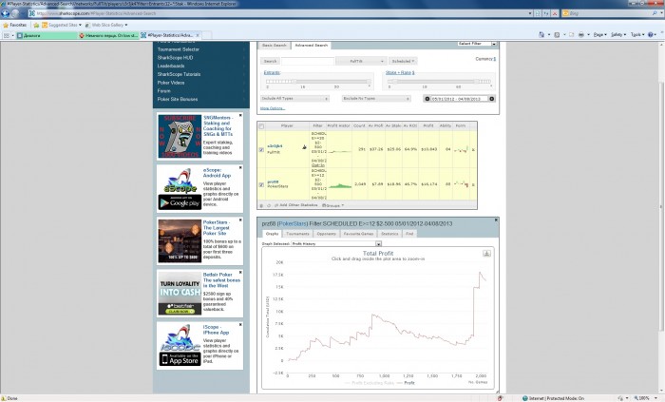Click the thumbs-up icon in first player row

click(x=304, y=147)
